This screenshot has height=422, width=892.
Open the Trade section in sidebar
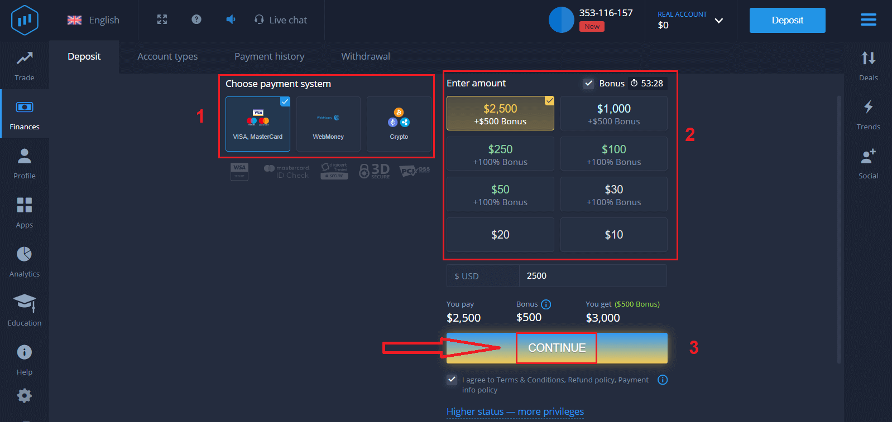pyautogui.click(x=25, y=65)
